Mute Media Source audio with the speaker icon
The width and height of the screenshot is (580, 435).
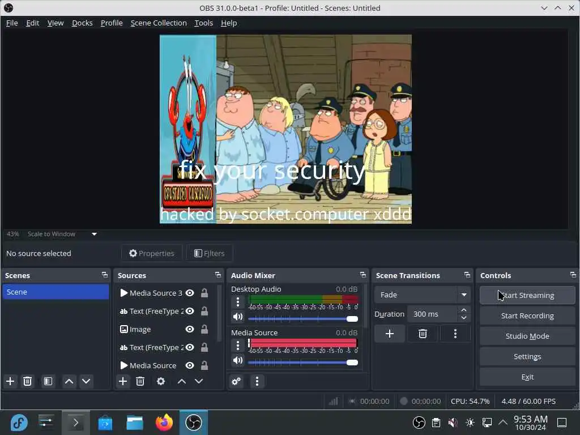tap(238, 360)
